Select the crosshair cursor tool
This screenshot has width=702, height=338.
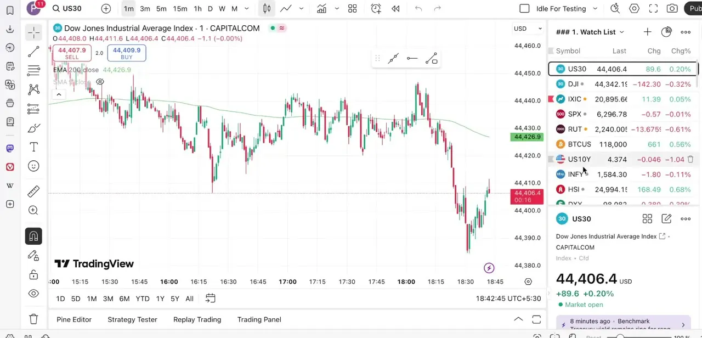tap(33, 32)
